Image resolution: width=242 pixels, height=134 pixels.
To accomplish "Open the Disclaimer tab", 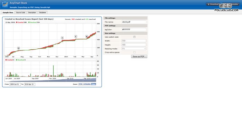I will [43, 12].
